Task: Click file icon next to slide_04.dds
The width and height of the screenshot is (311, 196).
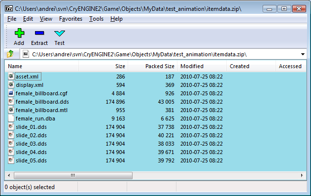Action: pyautogui.click(x=11, y=152)
